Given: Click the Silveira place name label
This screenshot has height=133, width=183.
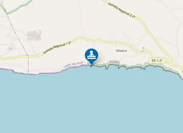Looking at the screenshot, I should pos(121,51).
